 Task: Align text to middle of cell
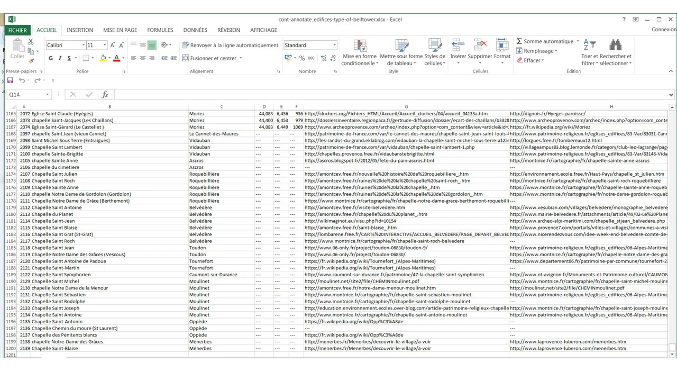pos(142,46)
